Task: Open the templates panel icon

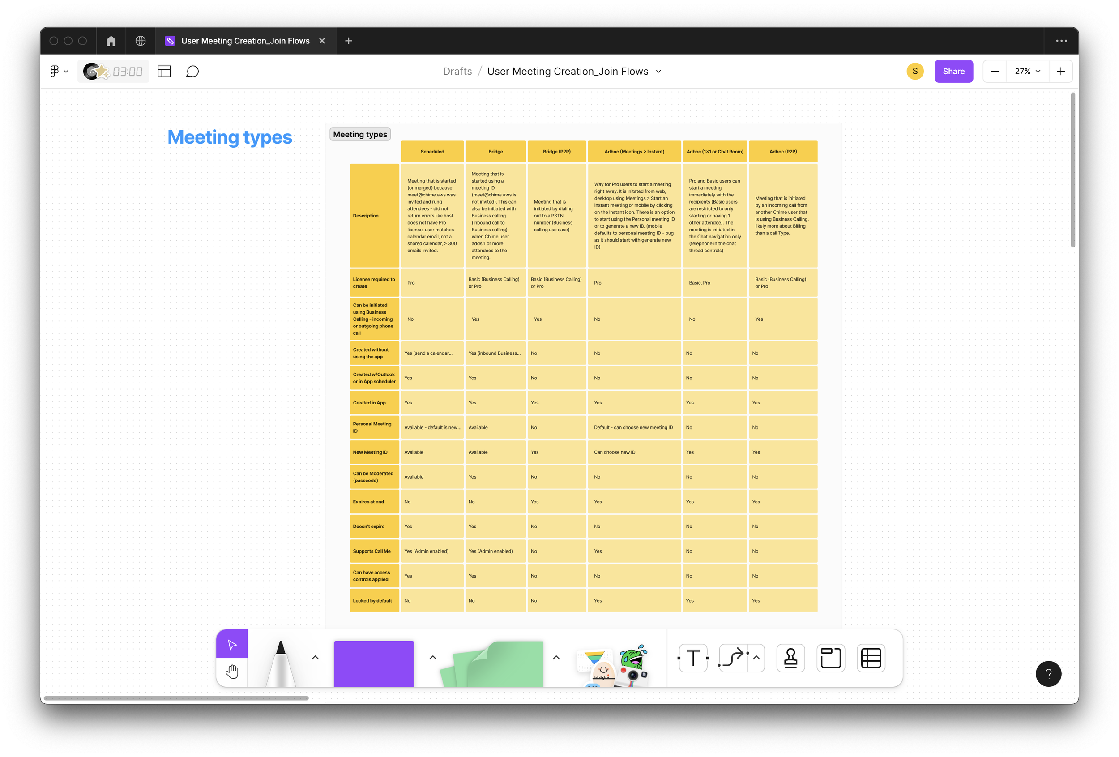Action: [x=164, y=71]
